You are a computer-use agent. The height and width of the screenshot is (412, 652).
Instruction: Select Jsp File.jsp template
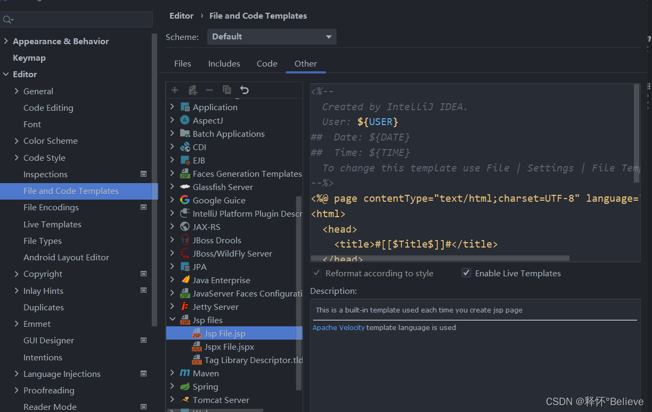pos(234,333)
